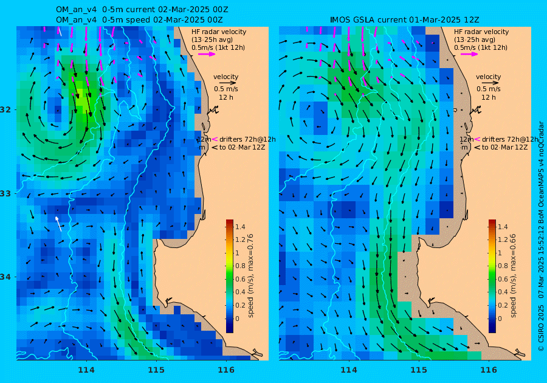Viewport: 547px width, 383px height.
Task: Click longitude label '114' under the right map
Action: (348, 370)
